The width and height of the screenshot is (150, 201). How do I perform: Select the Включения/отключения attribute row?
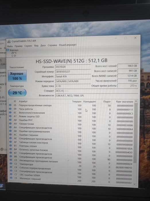71,113
